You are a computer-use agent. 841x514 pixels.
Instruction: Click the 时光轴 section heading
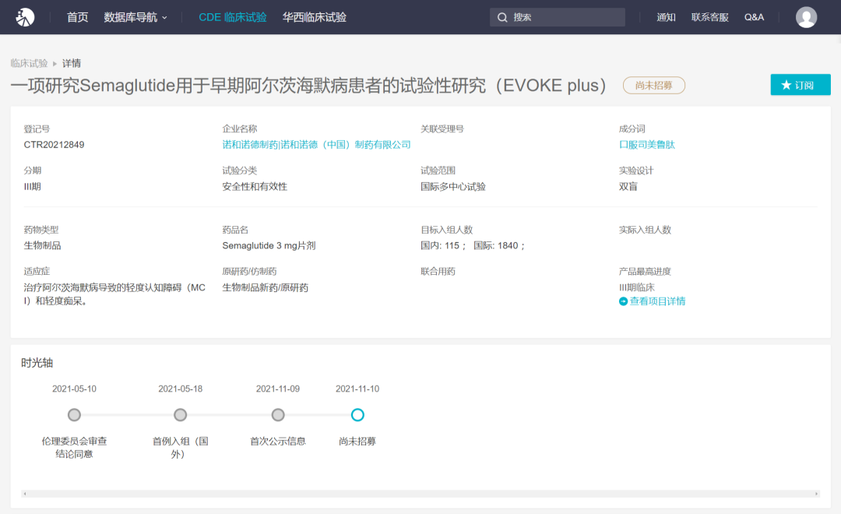point(37,363)
